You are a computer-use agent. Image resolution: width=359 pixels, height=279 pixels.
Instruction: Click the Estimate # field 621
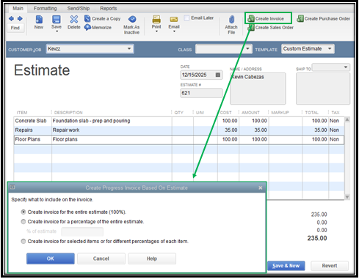pyautogui.click(x=201, y=93)
